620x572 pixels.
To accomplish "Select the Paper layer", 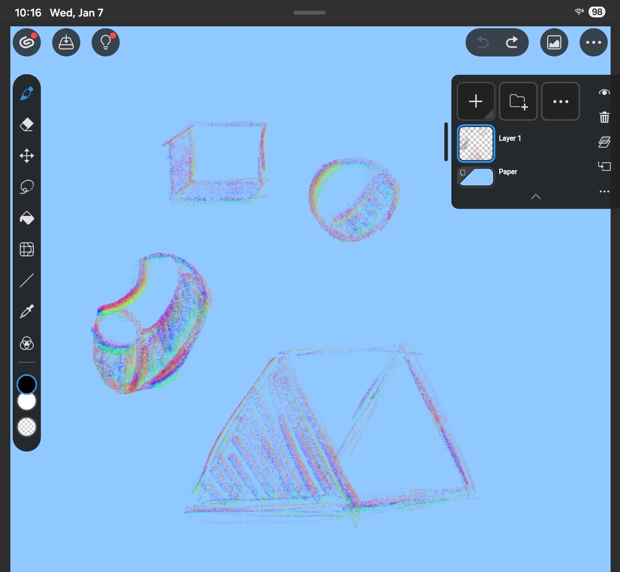I will (476, 177).
